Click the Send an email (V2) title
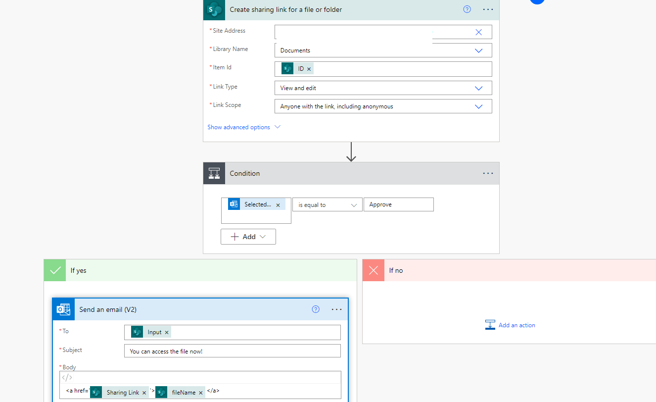 pos(108,309)
